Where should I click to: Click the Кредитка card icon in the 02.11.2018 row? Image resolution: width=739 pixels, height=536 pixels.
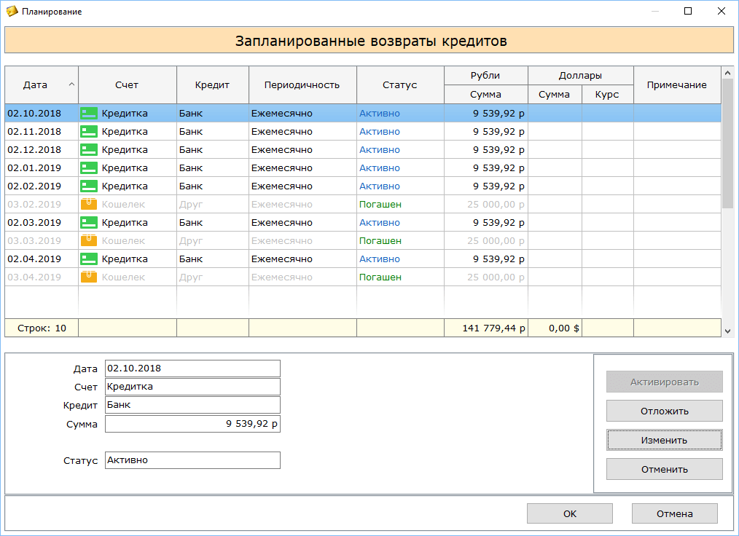click(x=89, y=131)
